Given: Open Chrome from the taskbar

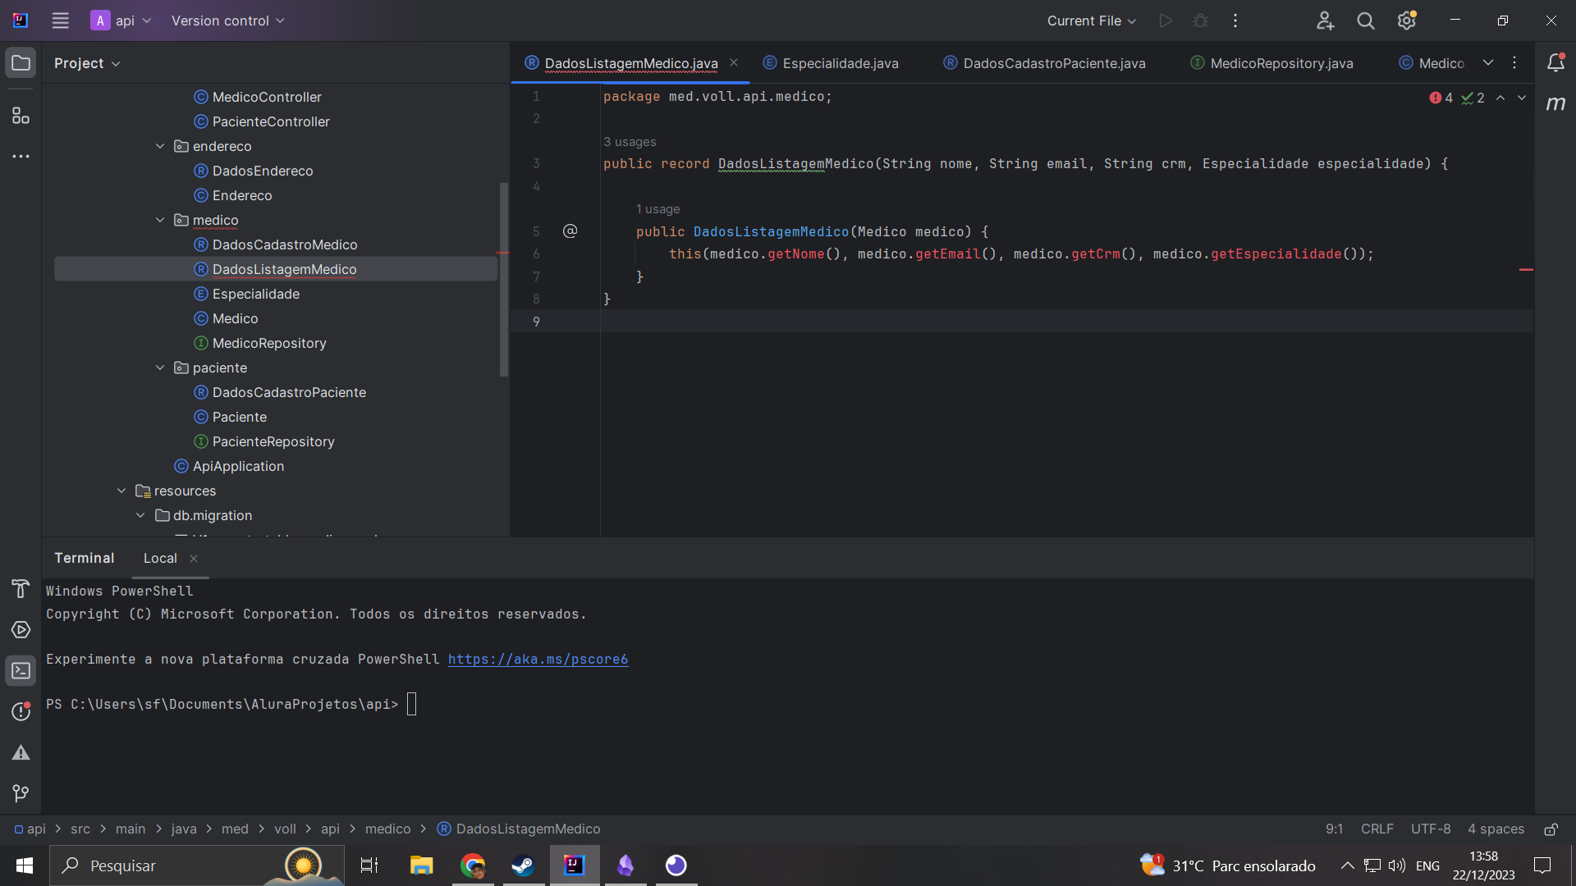Looking at the screenshot, I should pos(473,865).
